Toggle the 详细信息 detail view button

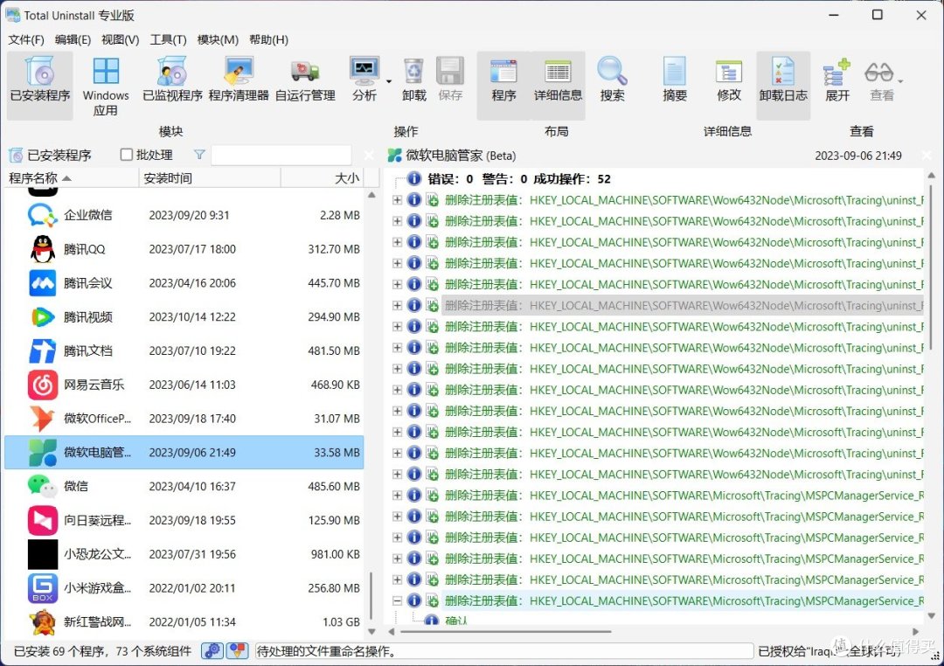pos(557,79)
